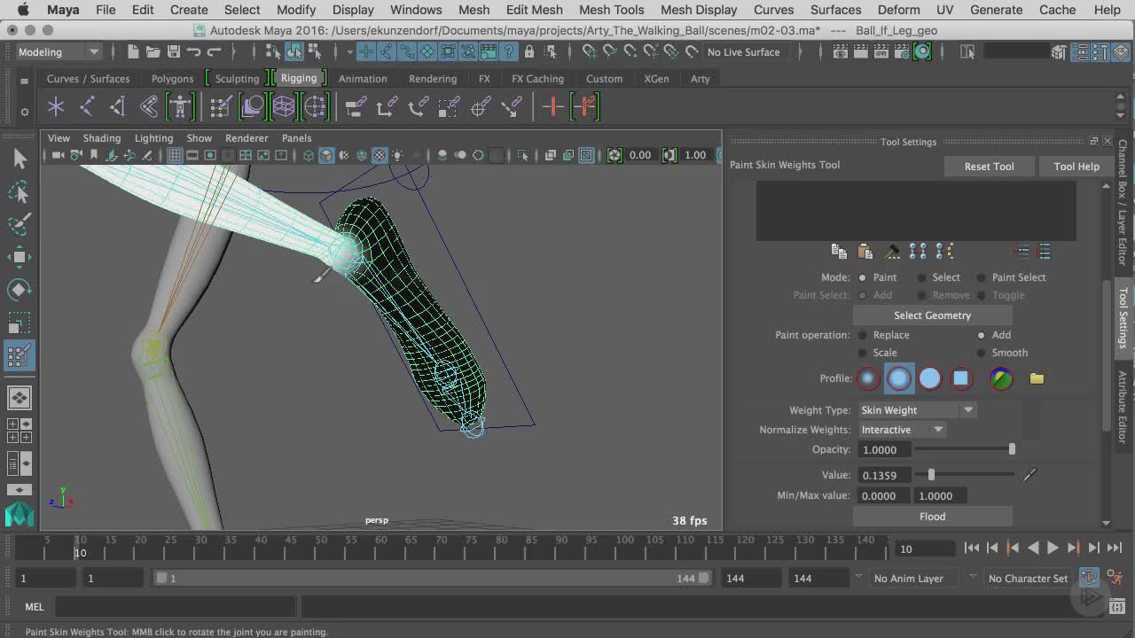Image resolution: width=1135 pixels, height=638 pixels.
Task: Pick the eyedropper for Value field
Action: [x=1029, y=475]
